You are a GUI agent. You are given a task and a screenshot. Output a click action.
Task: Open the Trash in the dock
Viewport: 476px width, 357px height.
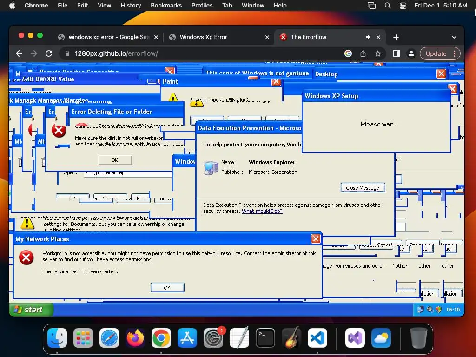click(419, 338)
